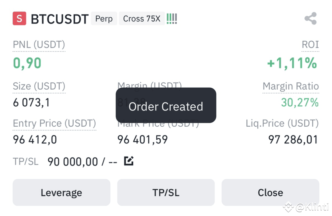This screenshot has width=332, height=216.
Task: Dismiss the Order Created toast
Action: [x=166, y=105]
